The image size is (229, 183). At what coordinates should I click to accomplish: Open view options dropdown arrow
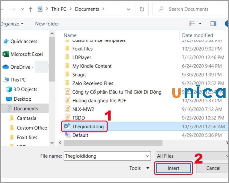point(200,23)
